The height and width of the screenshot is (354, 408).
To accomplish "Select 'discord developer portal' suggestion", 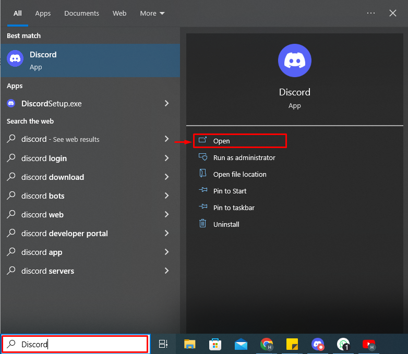I will (65, 234).
